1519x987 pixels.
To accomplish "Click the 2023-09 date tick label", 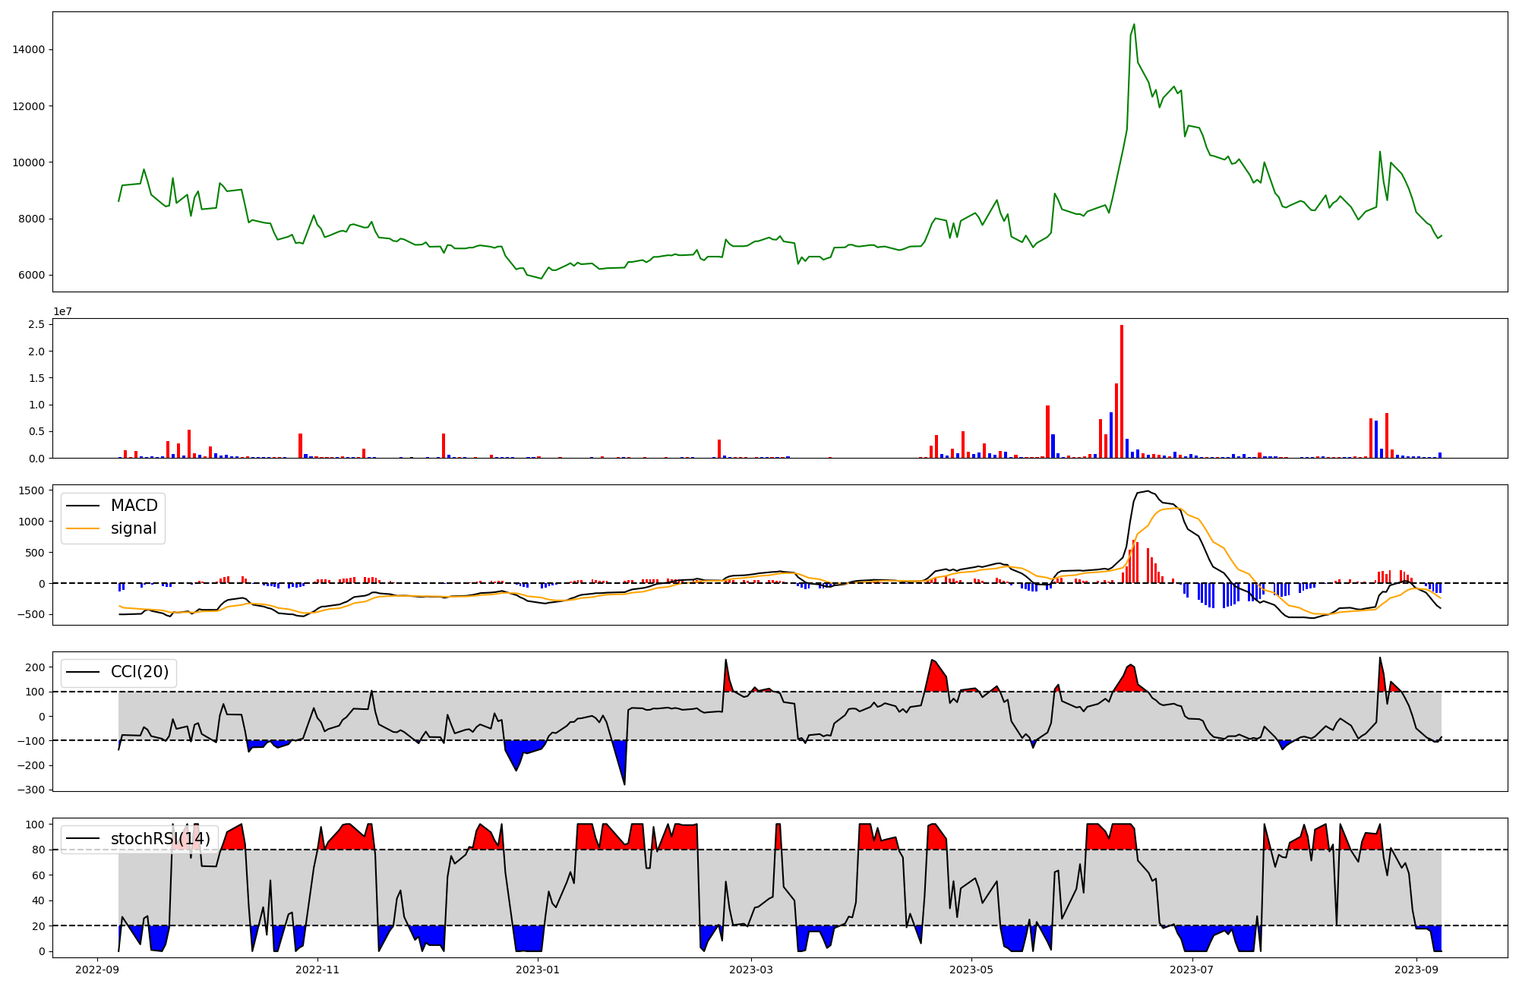I will pos(1416,970).
